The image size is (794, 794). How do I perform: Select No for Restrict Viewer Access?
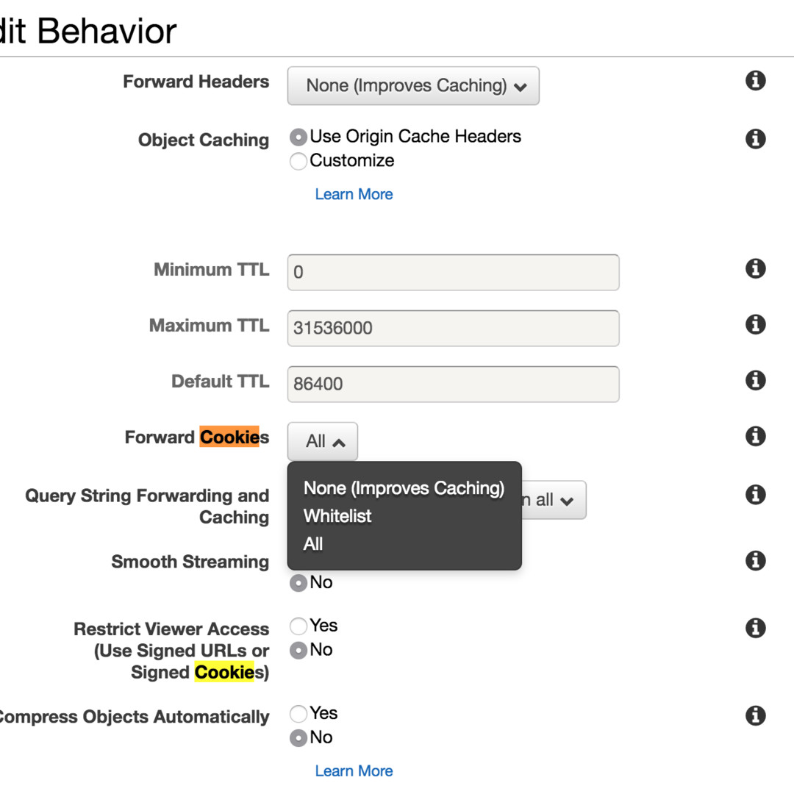tap(298, 650)
